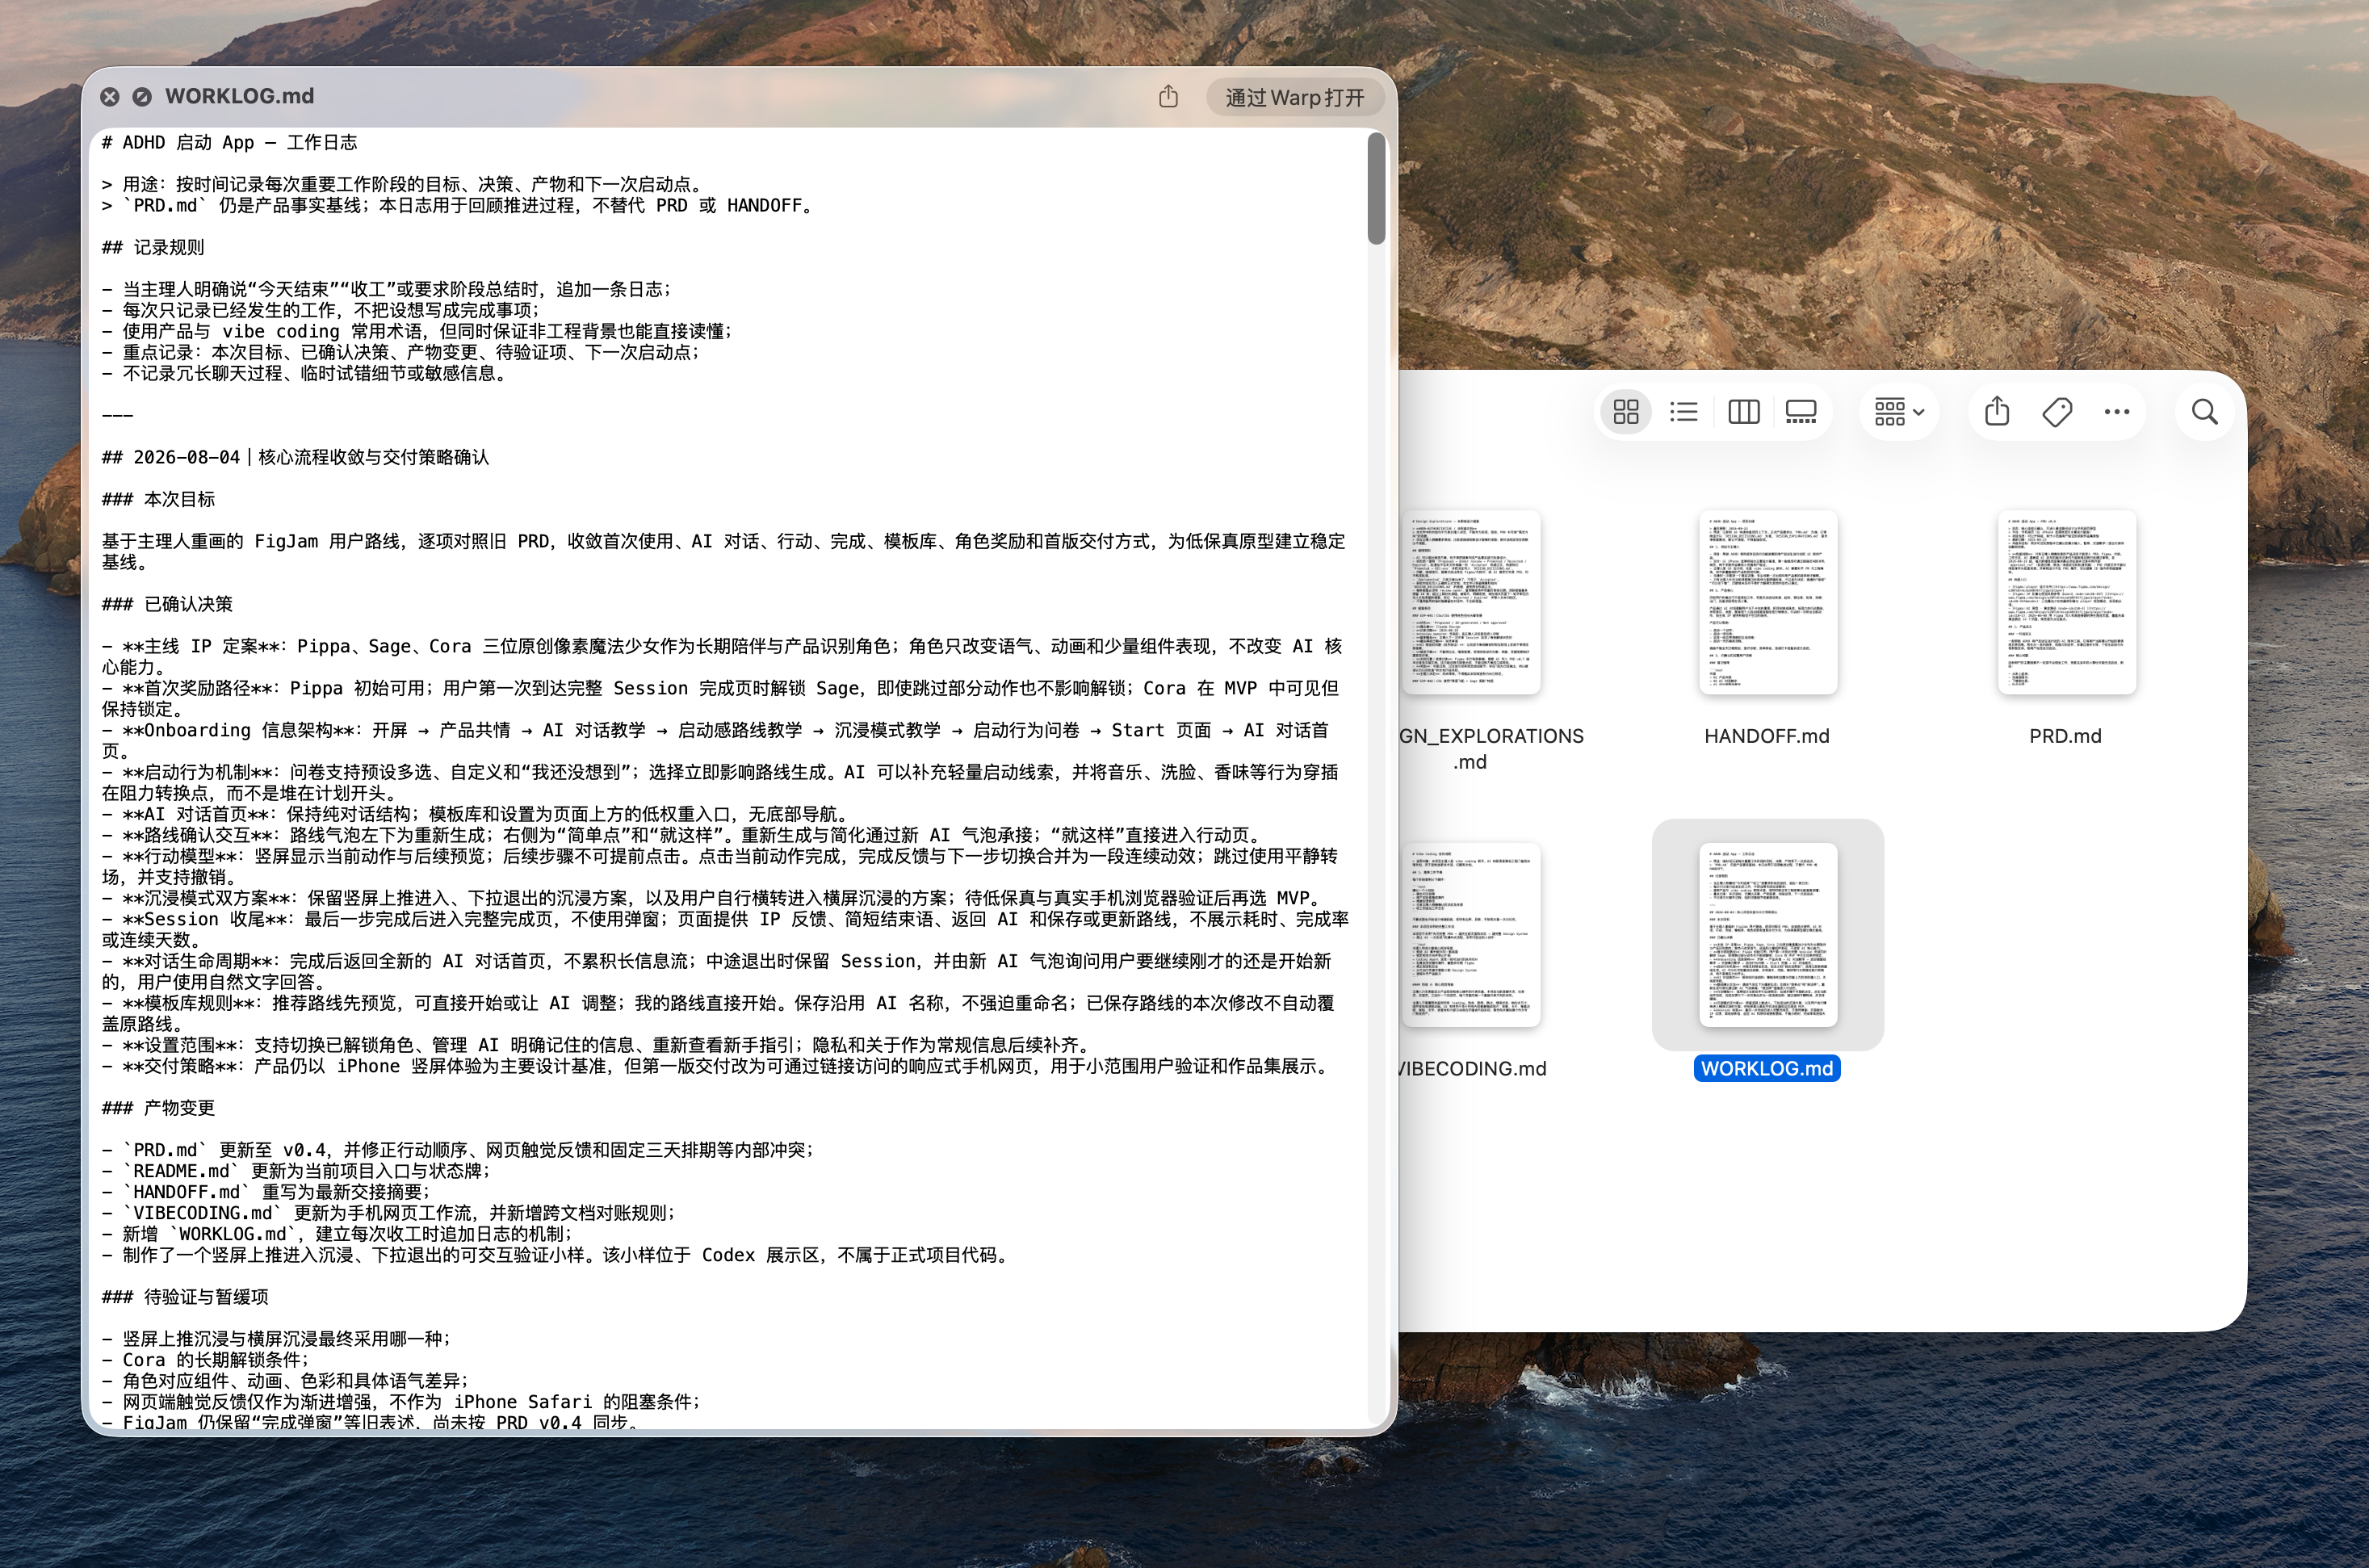Select the WORKLOG.md file thumbnail
The image size is (2369, 1568).
pos(1768,934)
